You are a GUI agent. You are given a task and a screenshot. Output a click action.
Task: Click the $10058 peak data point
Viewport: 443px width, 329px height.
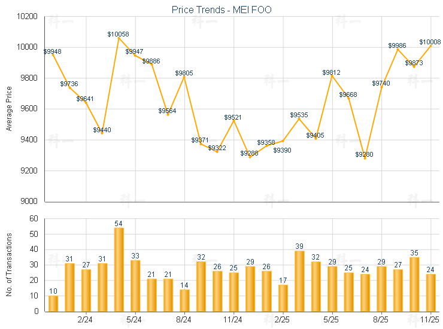pos(119,38)
